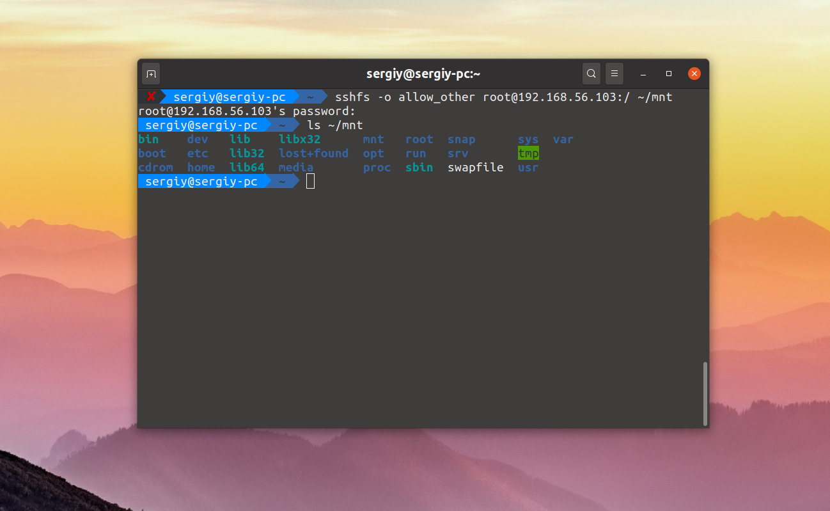830x511 pixels.
Task: Open a new terminal tab
Action: point(151,74)
